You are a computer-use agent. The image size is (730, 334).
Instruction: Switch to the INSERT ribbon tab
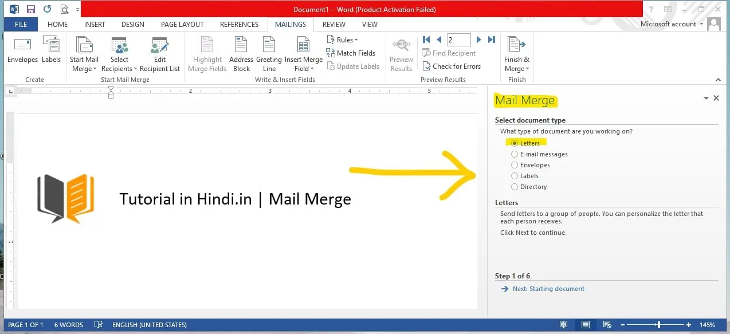pyautogui.click(x=95, y=25)
